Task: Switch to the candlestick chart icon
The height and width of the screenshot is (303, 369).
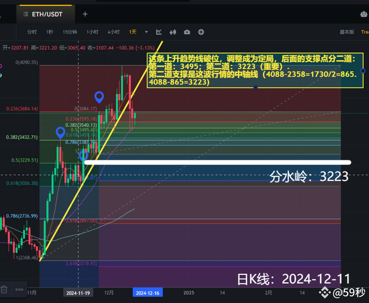Action: (173, 32)
